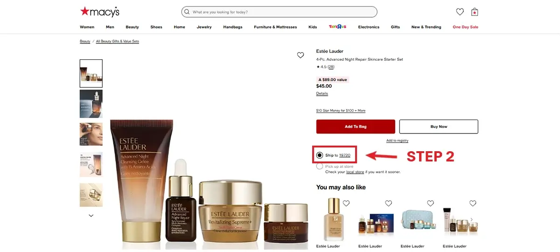The image size is (560, 252).
Task: Advance the You may also like carousel
Action: pos(471,219)
